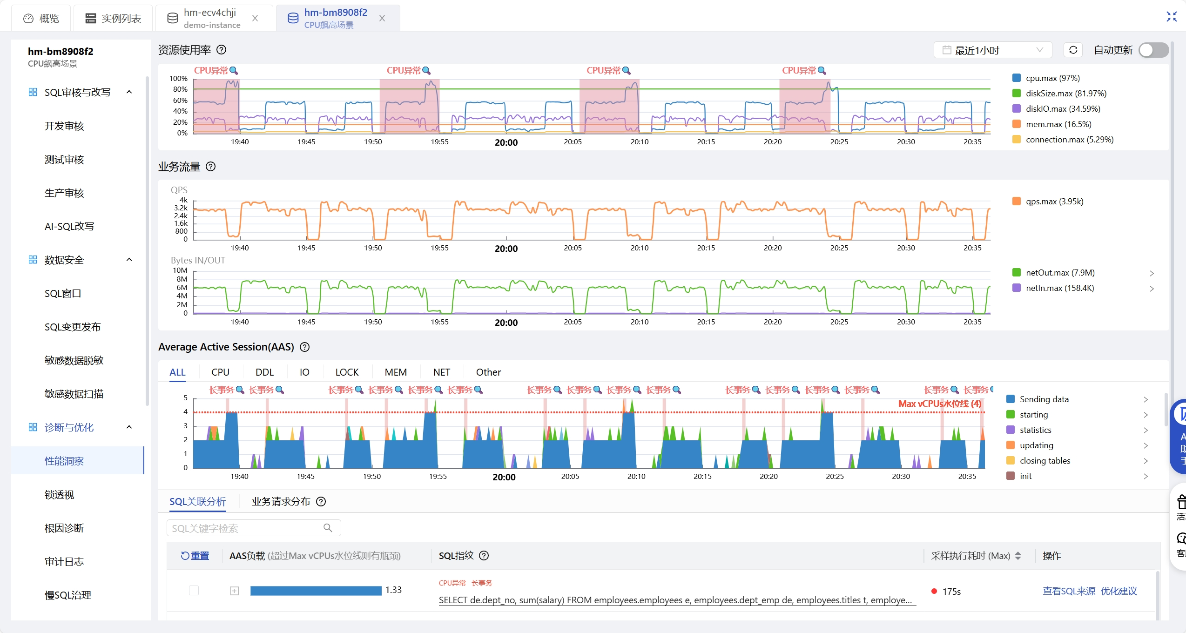1186x633 pixels.
Task: Click the exit fullscreen icon top right
Action: (x=1171, y=17)
